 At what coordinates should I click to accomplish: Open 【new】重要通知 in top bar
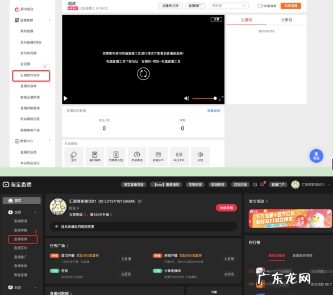166,185
